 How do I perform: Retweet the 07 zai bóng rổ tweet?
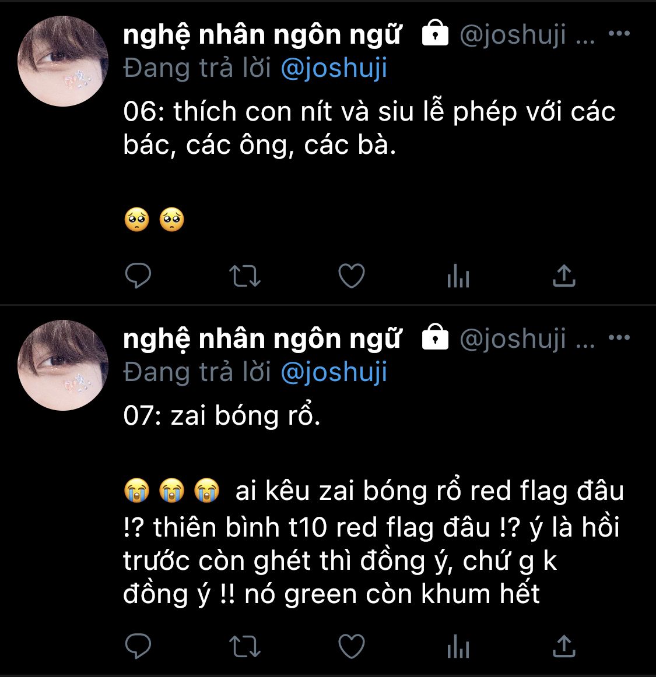click(244, 646)
